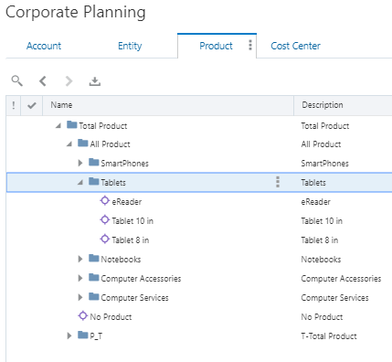
Task: Click the No Product member icon
Action: (83, 315)
